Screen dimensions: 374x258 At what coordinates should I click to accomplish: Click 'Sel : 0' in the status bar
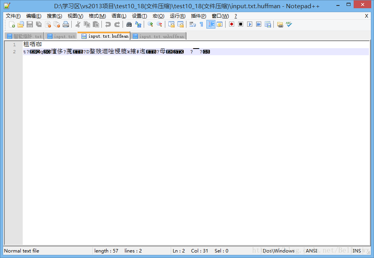click(221, 251)
